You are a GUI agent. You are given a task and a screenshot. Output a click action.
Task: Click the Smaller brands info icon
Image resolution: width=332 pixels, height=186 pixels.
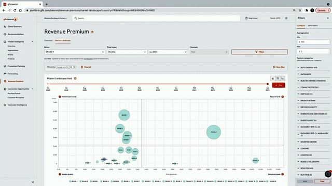60,174
